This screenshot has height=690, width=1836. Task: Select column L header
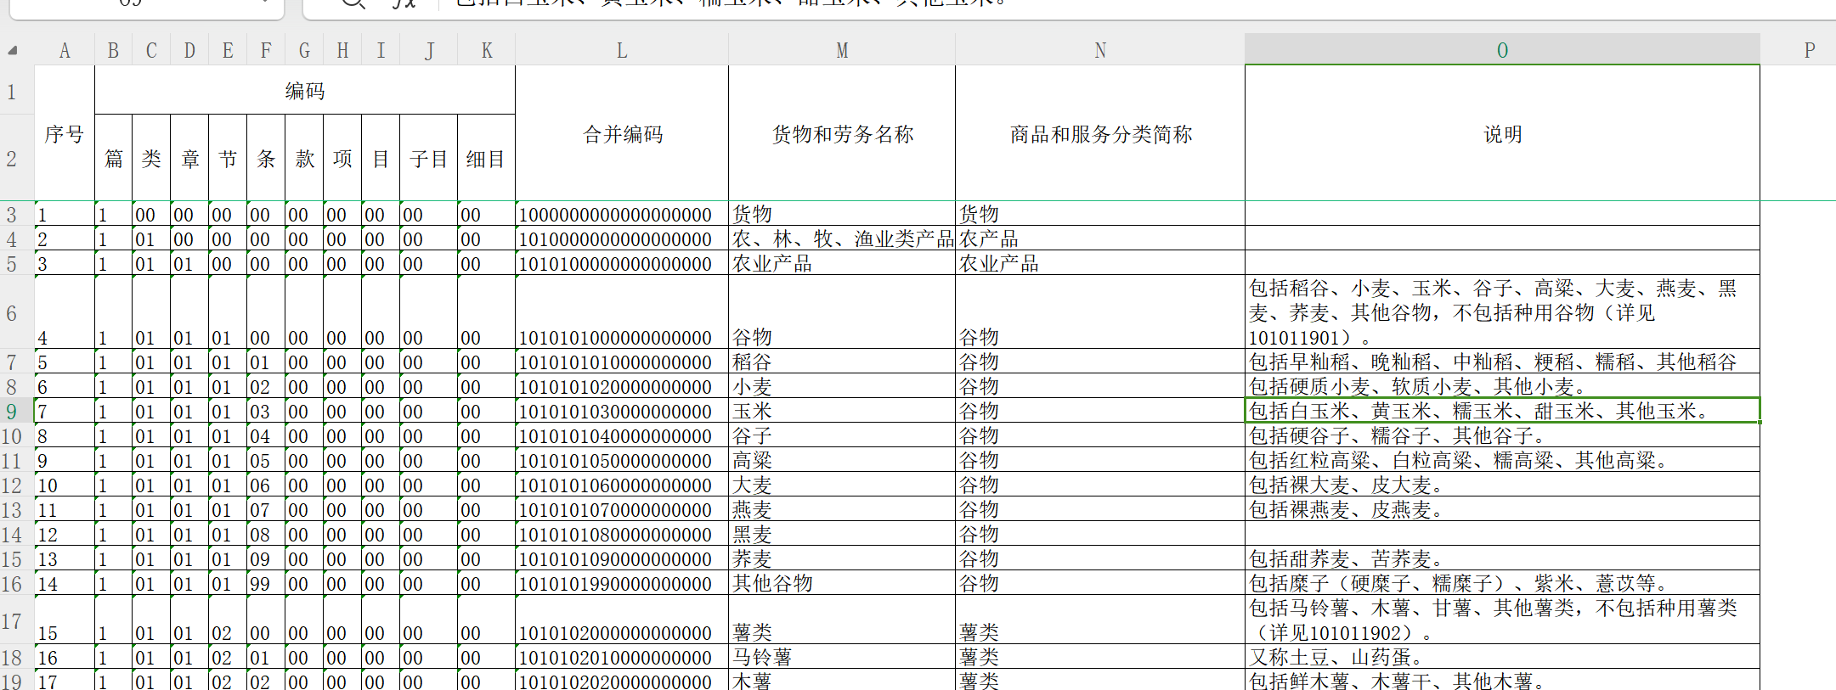pyautogui.click(x=621, y=51)
